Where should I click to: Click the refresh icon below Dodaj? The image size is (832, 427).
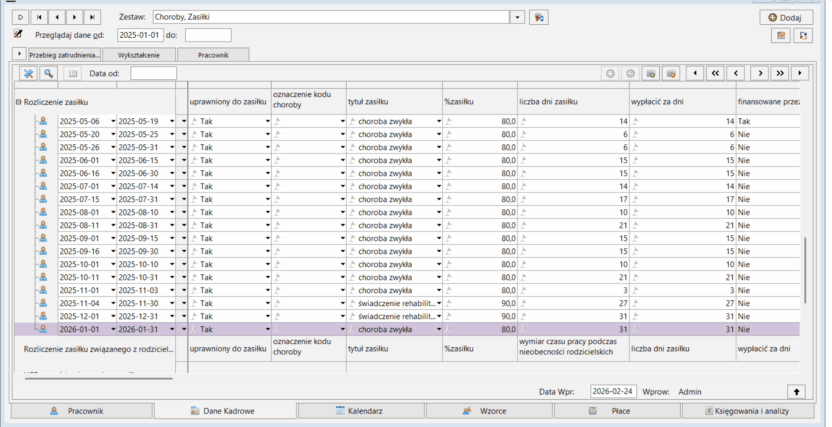[x=803, y=36]
